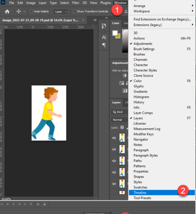Choose Swatches from Window menu

(x=162, y=187)
